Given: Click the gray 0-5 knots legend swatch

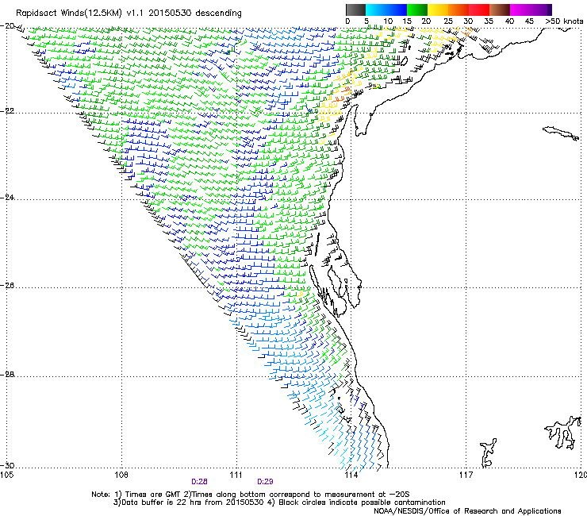Looking at the screenshot, I should coord(355,10).
